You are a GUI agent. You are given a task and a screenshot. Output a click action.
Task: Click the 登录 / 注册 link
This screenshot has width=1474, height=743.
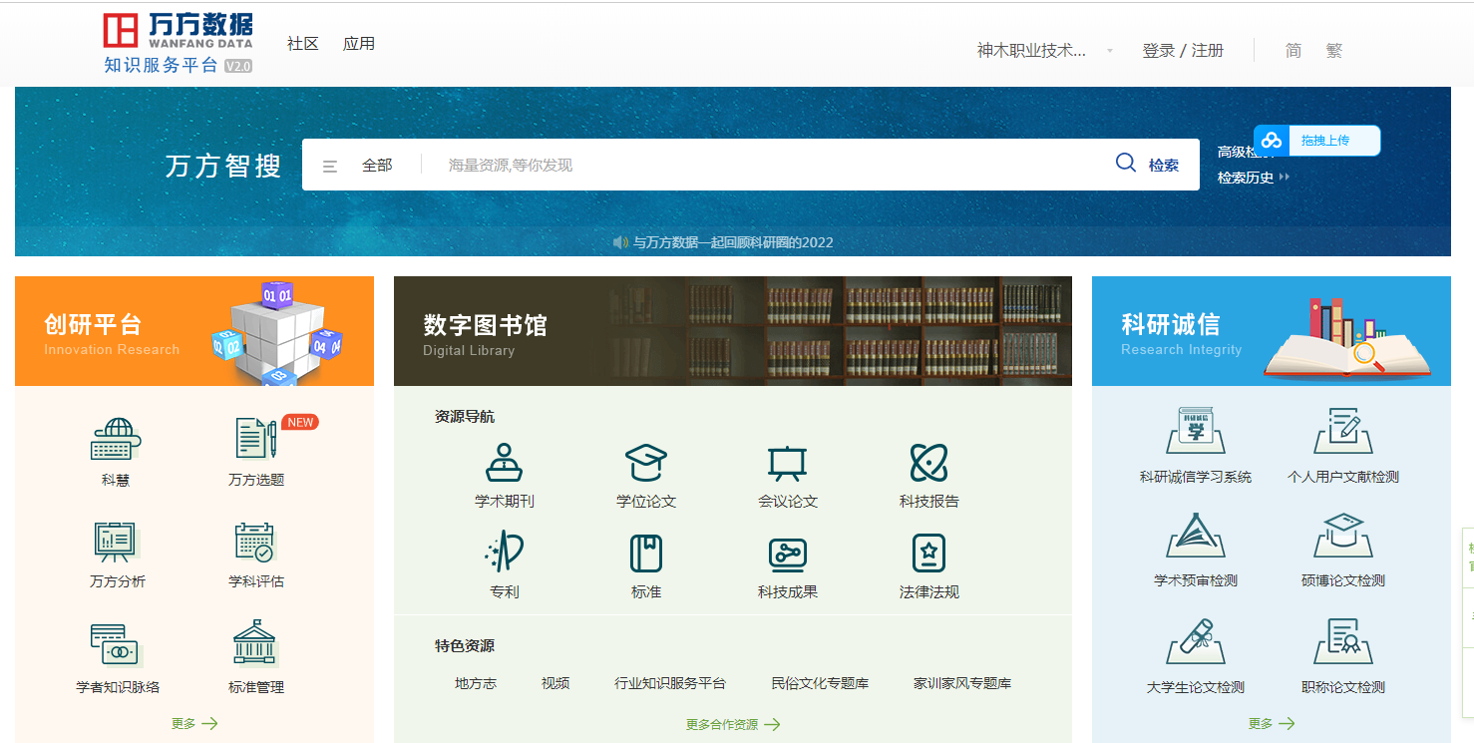pos(1183,51)
